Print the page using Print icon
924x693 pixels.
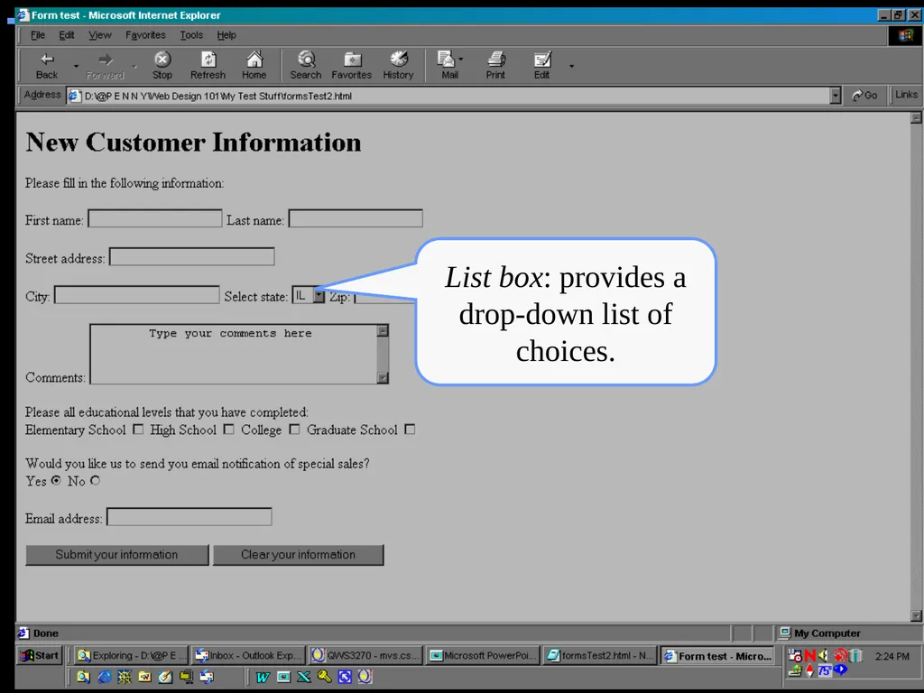tap(495, 65)
